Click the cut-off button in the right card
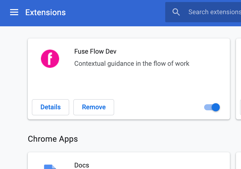The image size is (241, 169). click(x=240, y=107)
